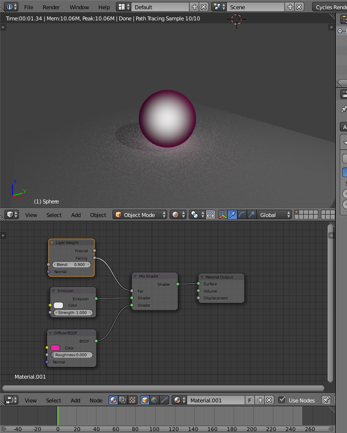The image size is (347, 433).
Task: Switch to compositing nodes tree type
Action: click(x=123, y=400)
